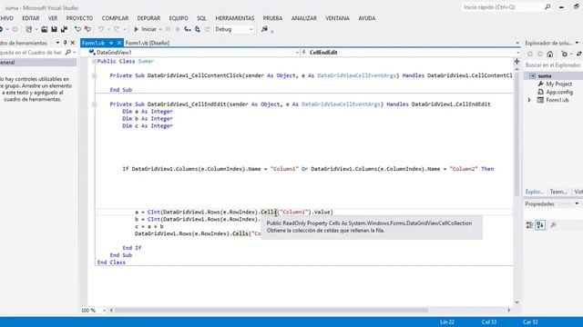The width and height of the screenshot is (583, 327).
Task: Collapse the CellContentClick Sub block
Action: 94,75
